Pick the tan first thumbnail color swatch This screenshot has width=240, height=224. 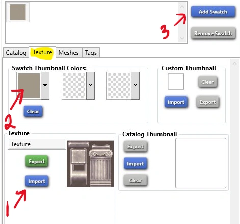[29, 85]
